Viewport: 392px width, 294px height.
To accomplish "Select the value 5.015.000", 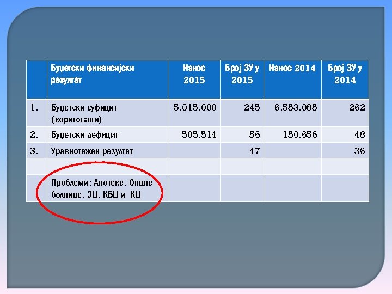I will 195,107.
